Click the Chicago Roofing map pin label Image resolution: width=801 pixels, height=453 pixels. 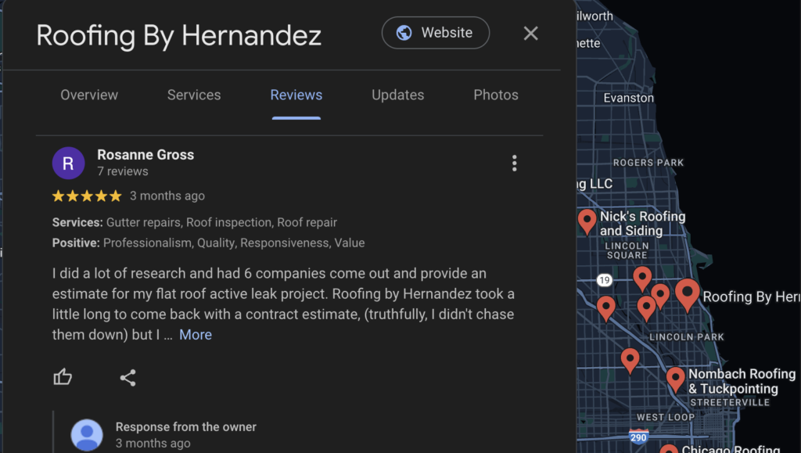click(731, 449)
